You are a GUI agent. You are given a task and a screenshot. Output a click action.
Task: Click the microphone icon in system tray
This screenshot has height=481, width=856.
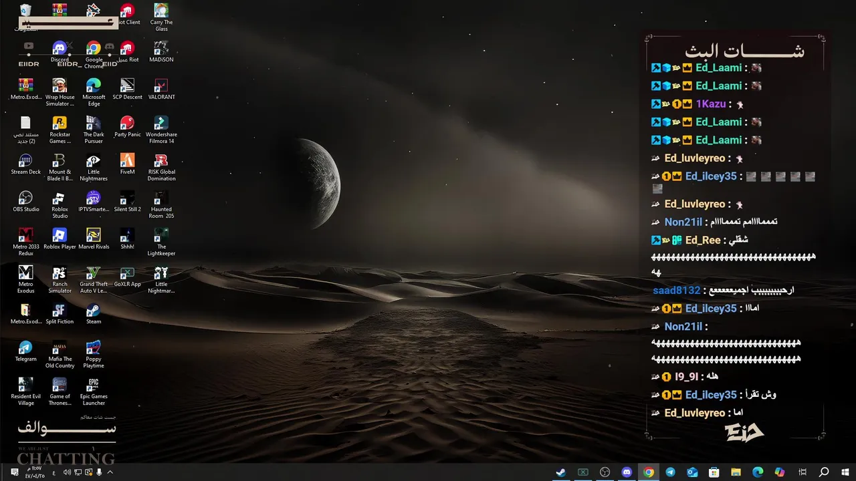tap(99, 472)
